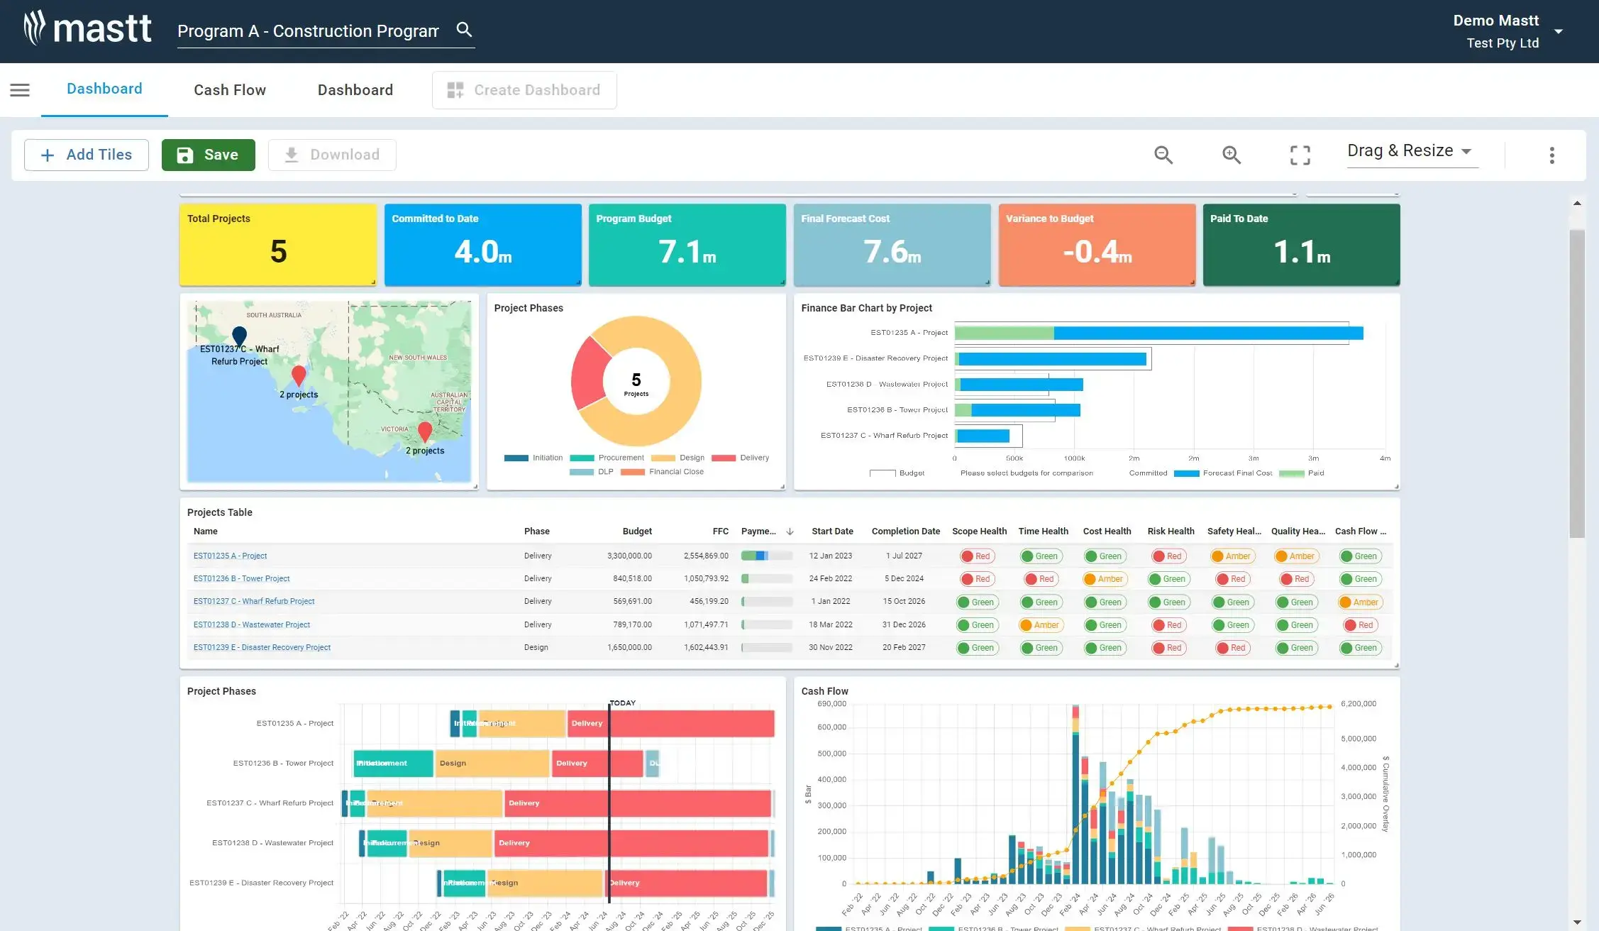
Task: Open the Drag & Resize dropdown
Action: (x=1412, y=151)
